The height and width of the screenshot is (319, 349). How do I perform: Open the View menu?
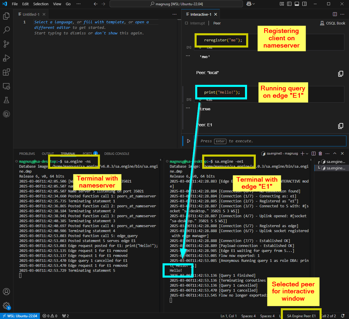tap(57, 4)
